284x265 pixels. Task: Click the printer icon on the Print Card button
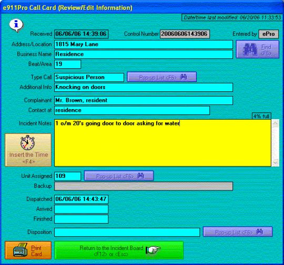(21, 250)
